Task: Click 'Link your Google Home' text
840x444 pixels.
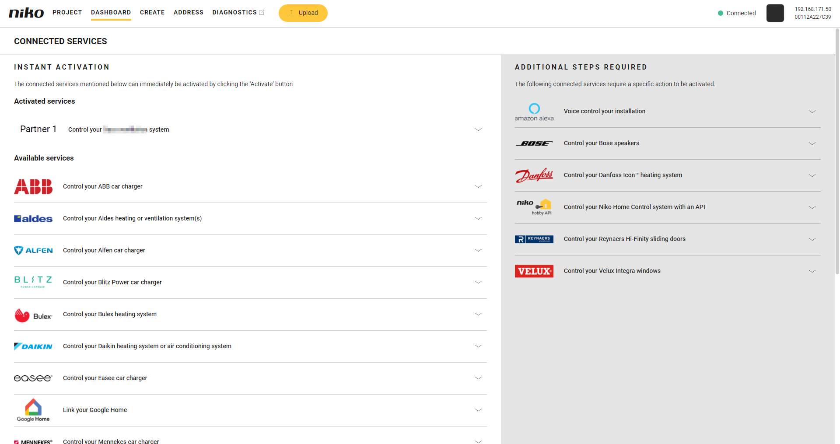Action: [x=95, y=410]
